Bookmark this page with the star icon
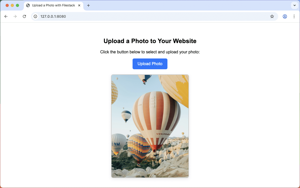Screen dimensions: 300x188 coord(272,16)
